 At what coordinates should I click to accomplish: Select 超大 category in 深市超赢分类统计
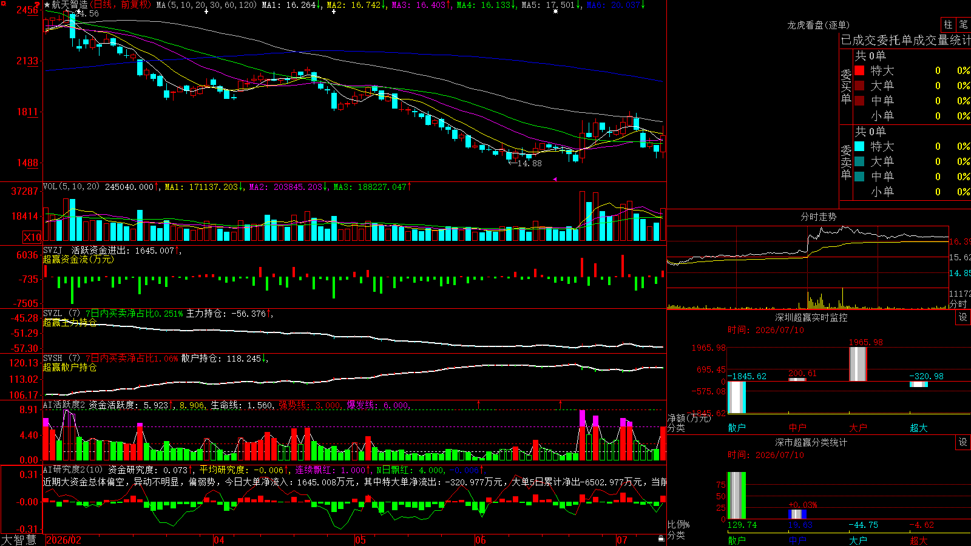tap(919, 541)
